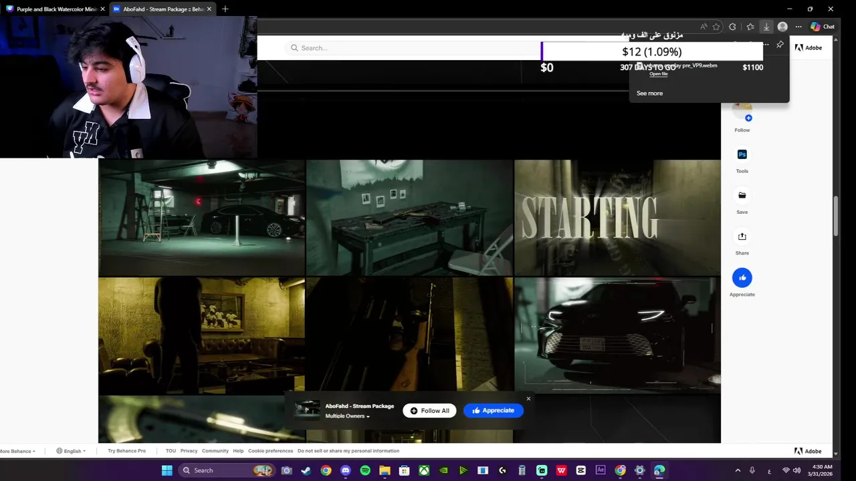This screenshot has width=856, height=481.
Task: Click the microphone icon in system tray
Action: 752,470
